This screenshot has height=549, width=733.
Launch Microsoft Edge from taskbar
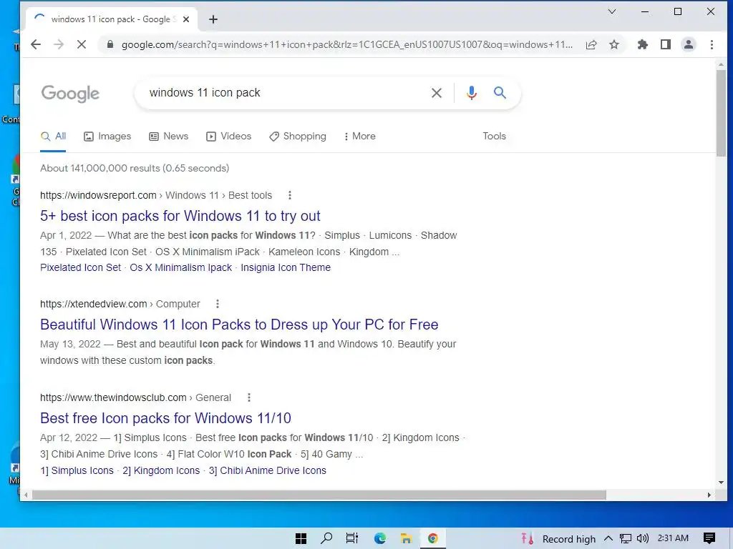click(x=379, y=539)
